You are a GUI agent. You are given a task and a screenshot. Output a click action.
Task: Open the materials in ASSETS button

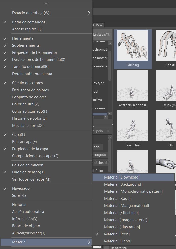102,34
